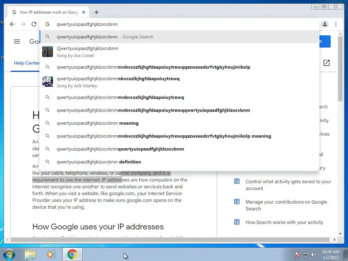Image resolution: width=348 pixels, height=261 pixels.
Task: Click the horizontal scrollbar thumb
Action: tap(170, 240)
